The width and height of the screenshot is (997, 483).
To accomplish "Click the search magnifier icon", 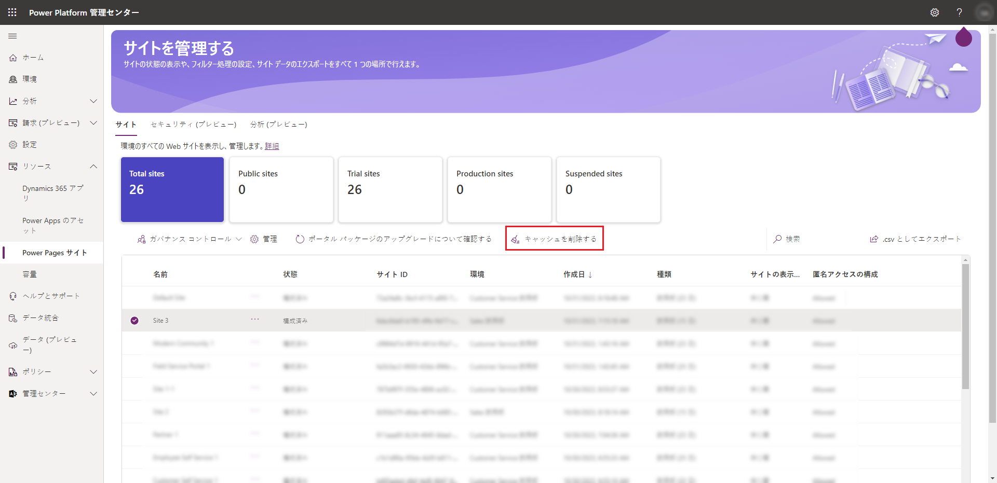I will [777, 239].
